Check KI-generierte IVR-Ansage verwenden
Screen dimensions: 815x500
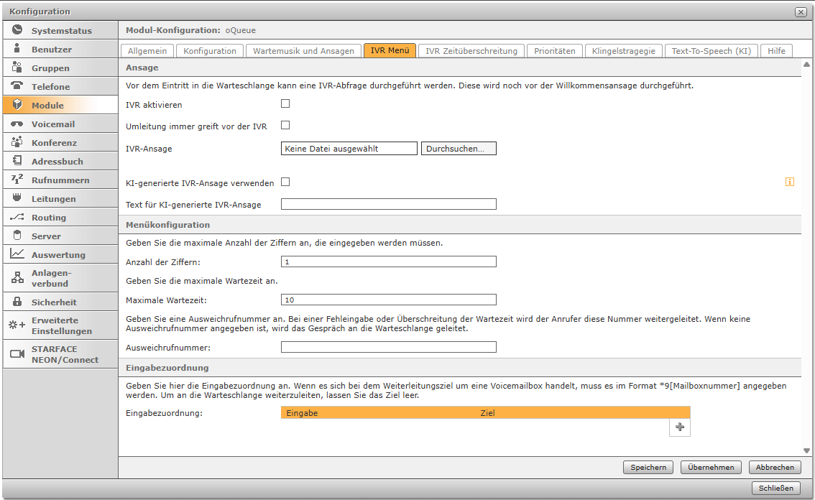click(285, 182)
